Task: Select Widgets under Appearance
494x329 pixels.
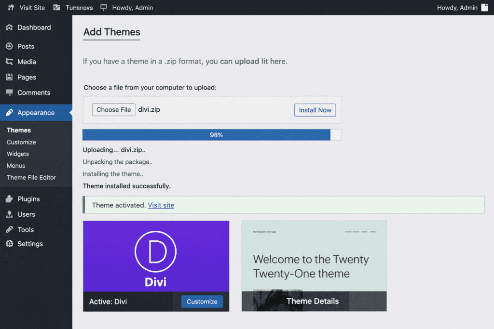Action: pyautogui.click(x=18, y=154)
